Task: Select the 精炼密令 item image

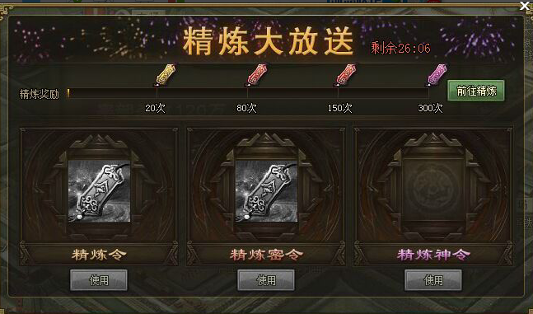Action: [266, 191]
